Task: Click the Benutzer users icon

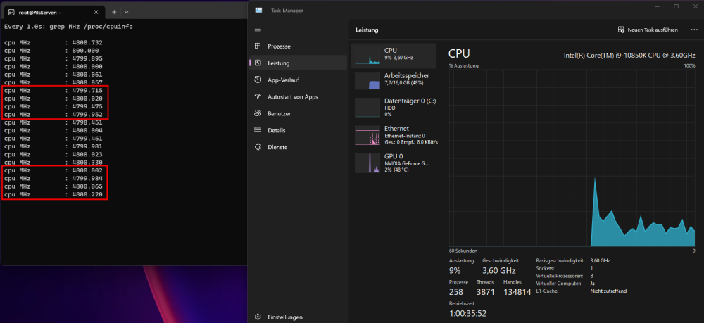Action: [x=258, y=113]
